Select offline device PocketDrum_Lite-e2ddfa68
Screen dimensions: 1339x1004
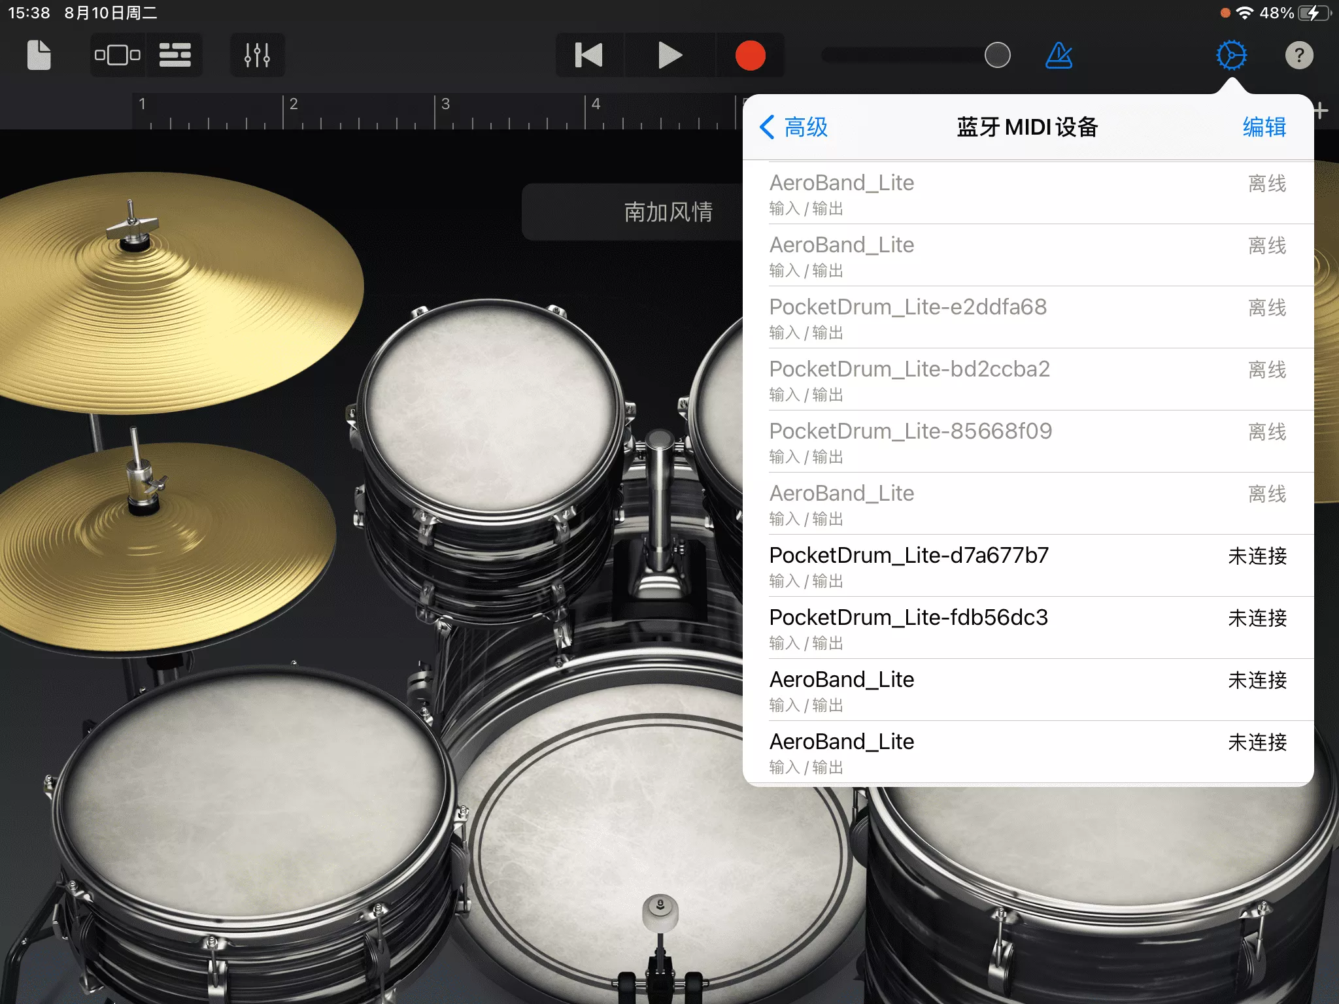[1028, 318]
